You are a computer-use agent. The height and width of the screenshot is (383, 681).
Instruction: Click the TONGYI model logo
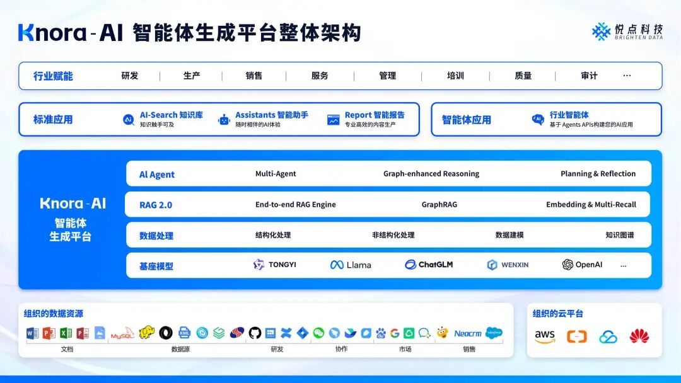coord(274,265)
